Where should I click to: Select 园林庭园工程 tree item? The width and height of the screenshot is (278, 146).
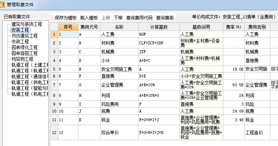coord(24,53)
